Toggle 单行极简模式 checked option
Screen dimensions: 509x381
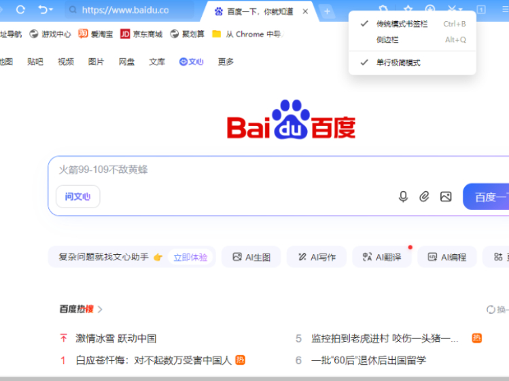point(398,62)
